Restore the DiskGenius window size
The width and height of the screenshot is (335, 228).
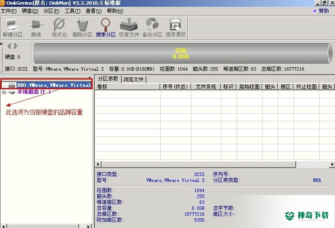324,3
